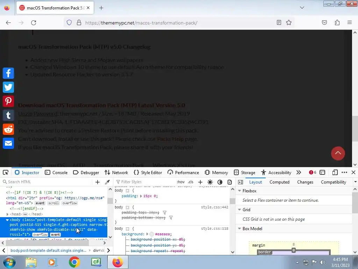
Task: Share page on Reddit icon
Action: coord(8,129)
